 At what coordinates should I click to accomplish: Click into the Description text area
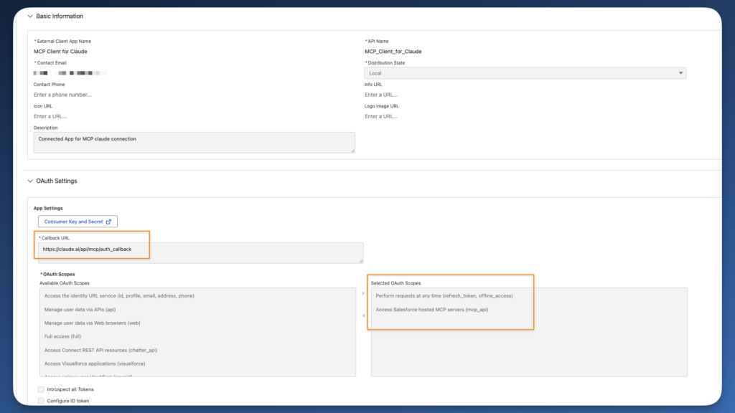194,143
